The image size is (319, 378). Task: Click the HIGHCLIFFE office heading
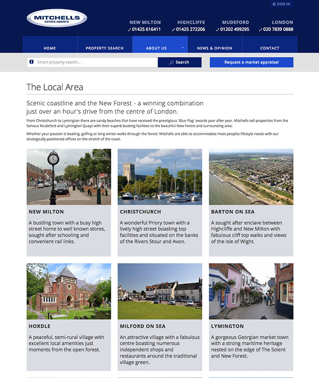pos(191,22)
